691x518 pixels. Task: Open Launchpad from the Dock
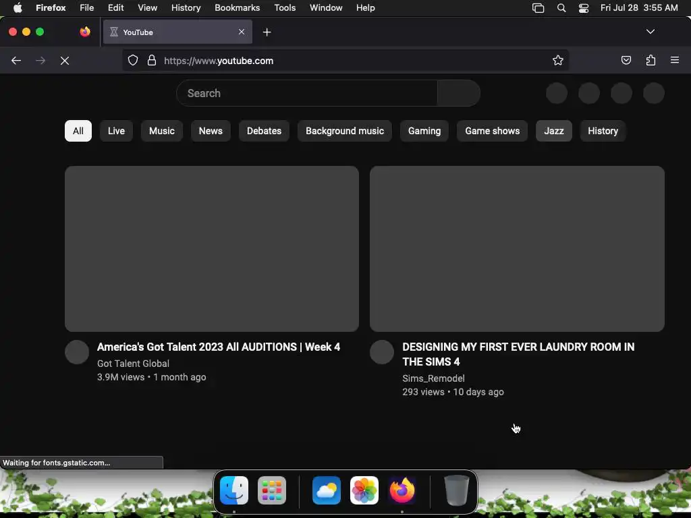[x=271, y=490]
